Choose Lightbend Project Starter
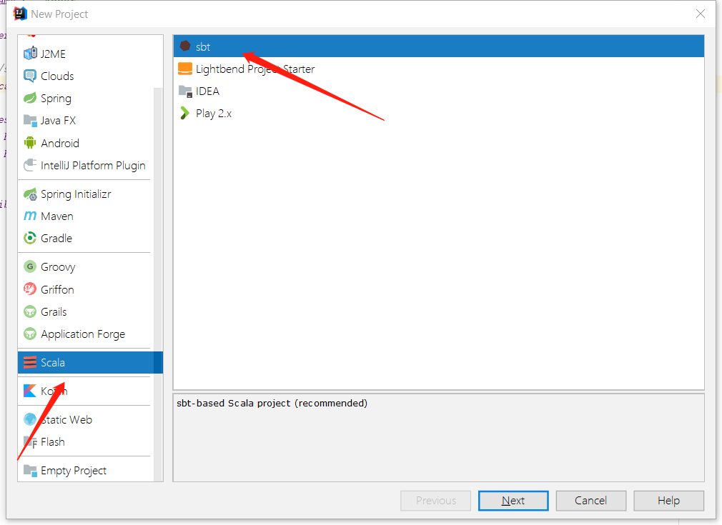722x525 pixels. pyautogui.click(x=439, y=69)
